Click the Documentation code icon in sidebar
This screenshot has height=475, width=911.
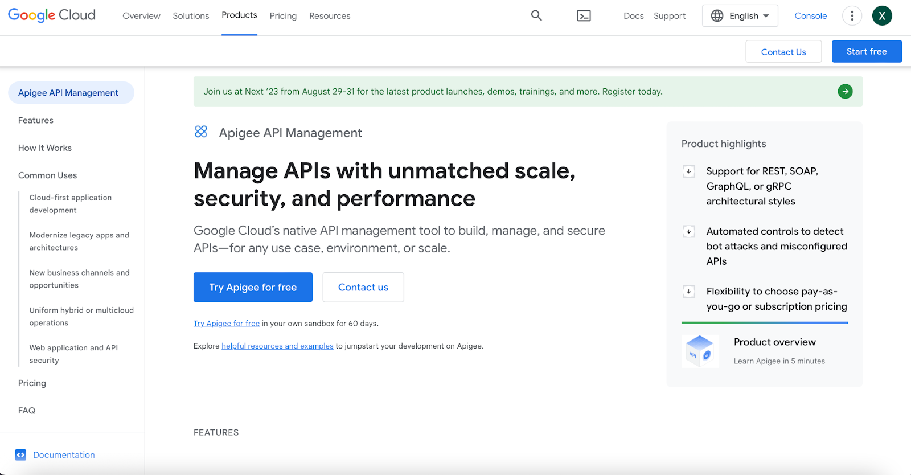[x=21, y=455]
